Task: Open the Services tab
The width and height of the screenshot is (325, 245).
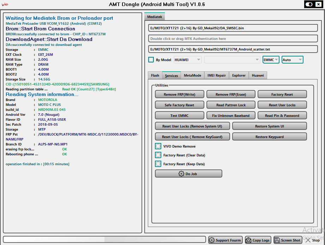Action: (171, 76)
